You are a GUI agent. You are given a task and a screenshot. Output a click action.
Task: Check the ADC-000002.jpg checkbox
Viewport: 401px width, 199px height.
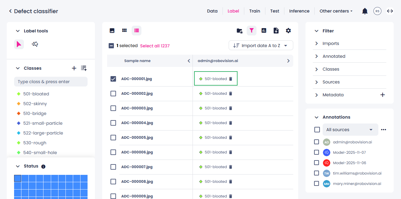pyautogui.click(x=113, y=94)
